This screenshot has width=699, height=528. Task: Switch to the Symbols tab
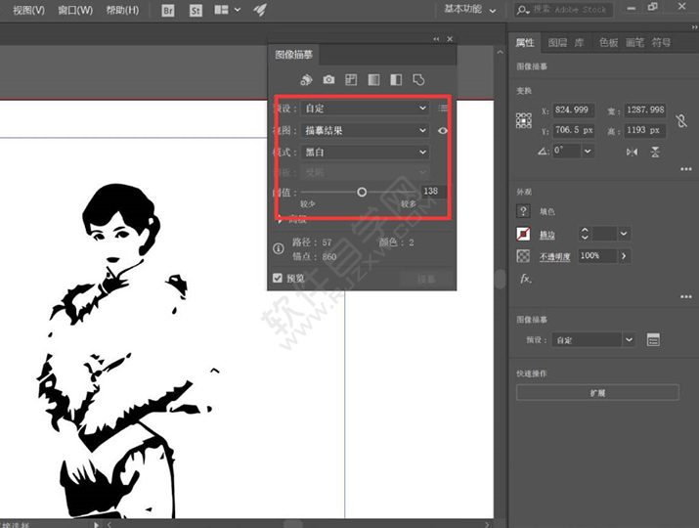point(661,43)
